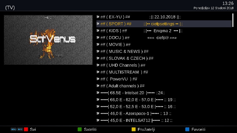Open the ## ( MOVIE ) ## bouquet
Viewport: 237px width, 133px height.
click(164, 44)
